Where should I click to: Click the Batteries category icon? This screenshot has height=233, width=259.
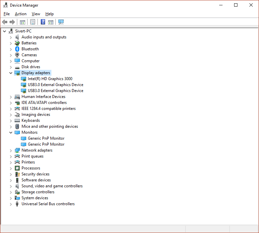[x=17, y=43]
